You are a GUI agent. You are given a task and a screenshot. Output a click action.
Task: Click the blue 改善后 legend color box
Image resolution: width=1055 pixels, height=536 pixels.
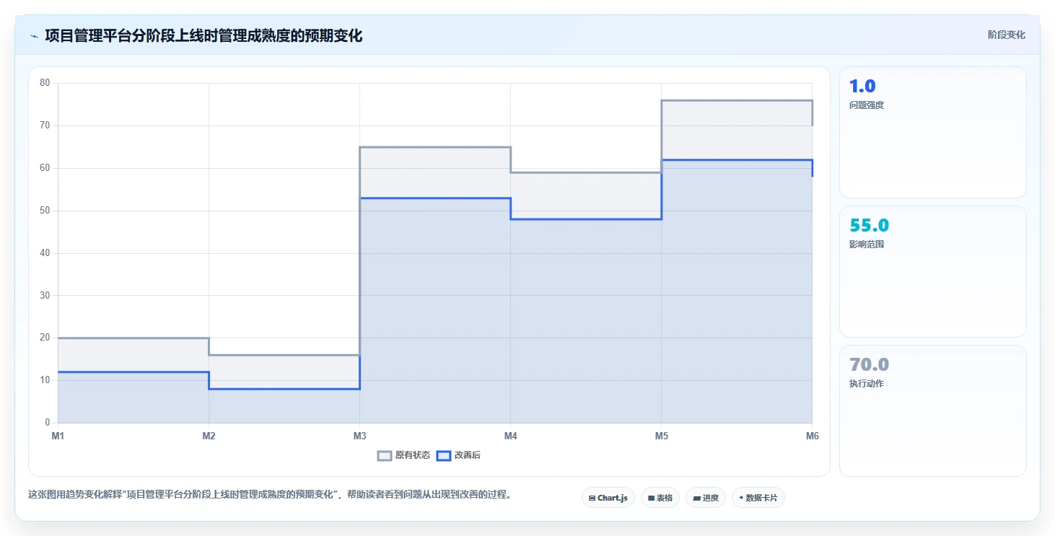point(444,455)
